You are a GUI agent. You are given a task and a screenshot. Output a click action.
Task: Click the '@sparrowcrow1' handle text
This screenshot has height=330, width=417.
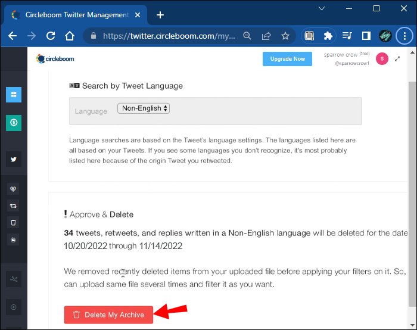[x=352, y=63]
